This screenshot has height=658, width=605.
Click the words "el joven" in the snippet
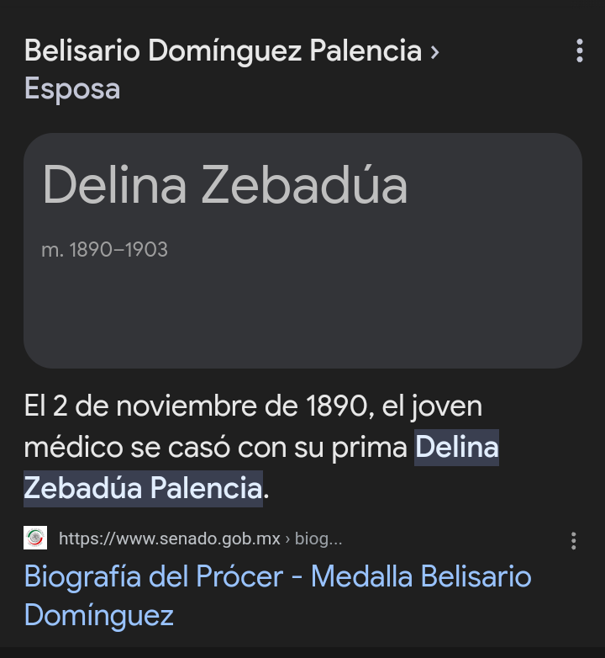tap(433, 406)
